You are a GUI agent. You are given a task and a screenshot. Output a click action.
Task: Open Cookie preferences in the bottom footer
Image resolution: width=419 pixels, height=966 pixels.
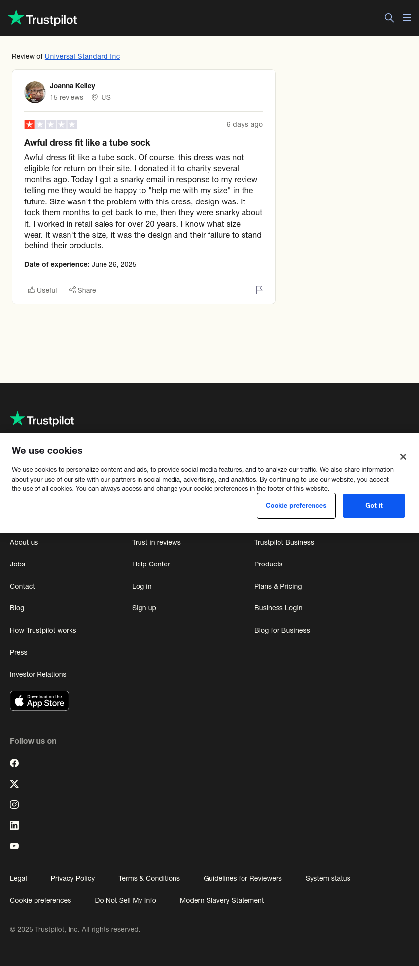pos(40,900)
